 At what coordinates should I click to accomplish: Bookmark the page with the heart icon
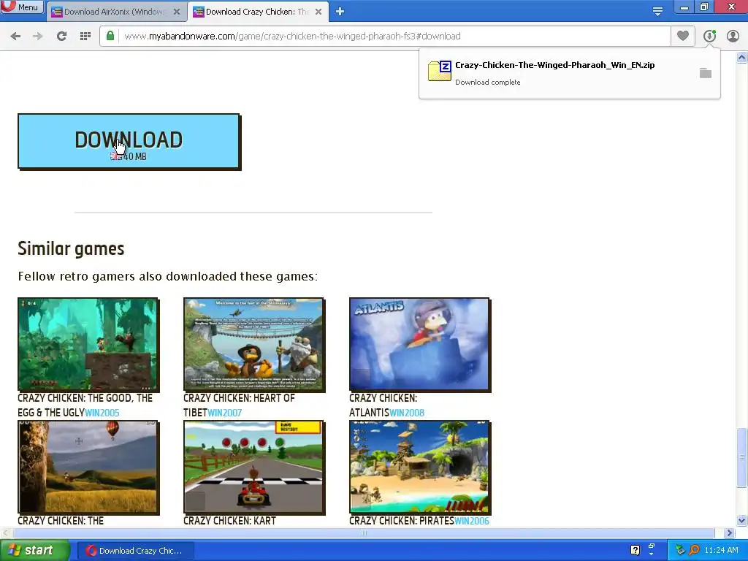click(x=683, y=36)
